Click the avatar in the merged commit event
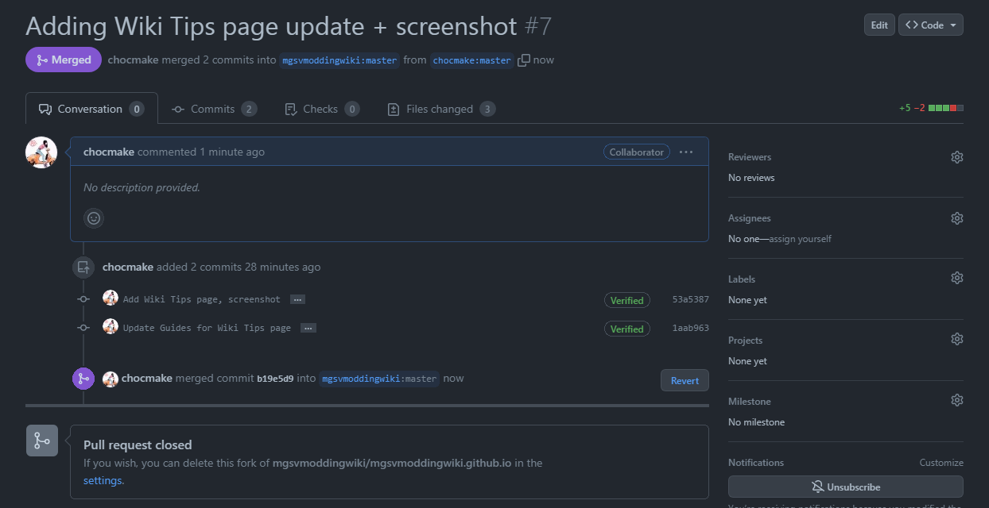Viewport: 989px width, 508px height. pyautogui.click(x=111, y=379)
